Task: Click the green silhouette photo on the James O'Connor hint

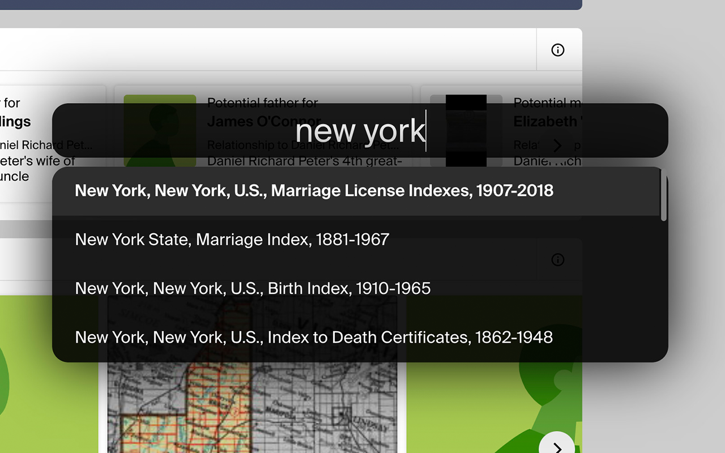Action: 160,131
